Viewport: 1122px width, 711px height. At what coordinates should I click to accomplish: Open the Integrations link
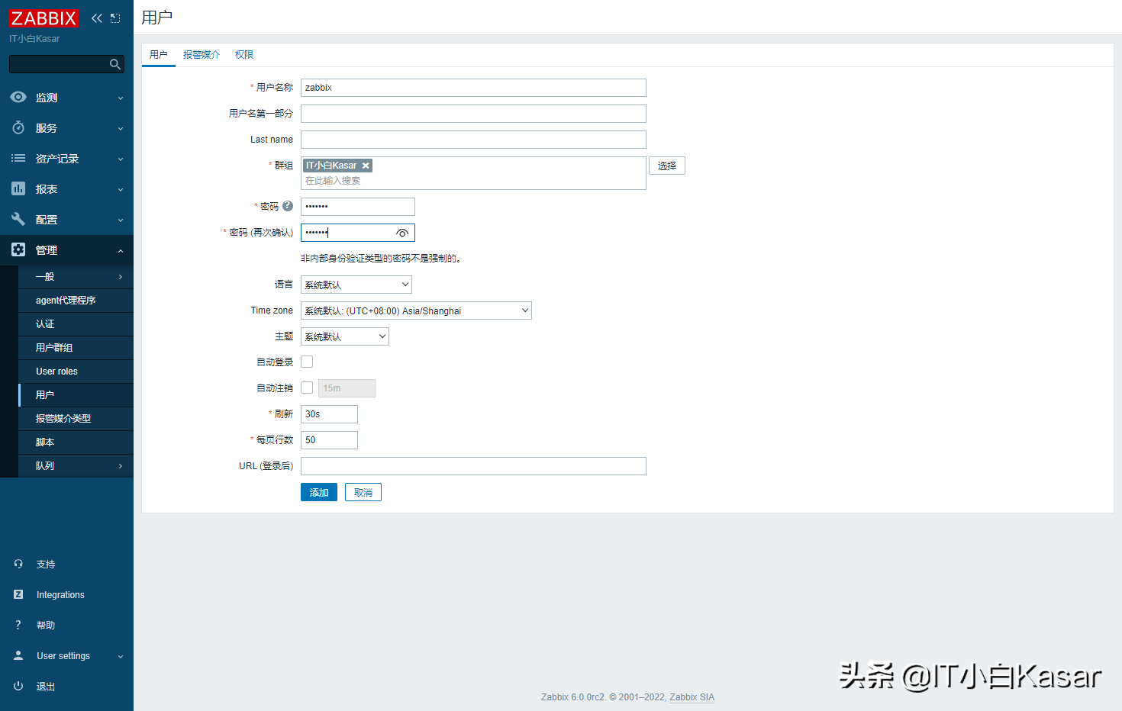60,595
